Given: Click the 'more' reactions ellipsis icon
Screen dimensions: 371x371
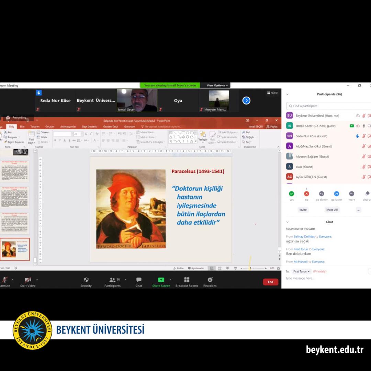Looking at the screenshot, I should pyautogui.click(x=352, y=194).
